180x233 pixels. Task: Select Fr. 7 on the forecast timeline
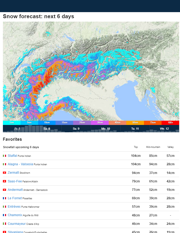click(17, 129)
